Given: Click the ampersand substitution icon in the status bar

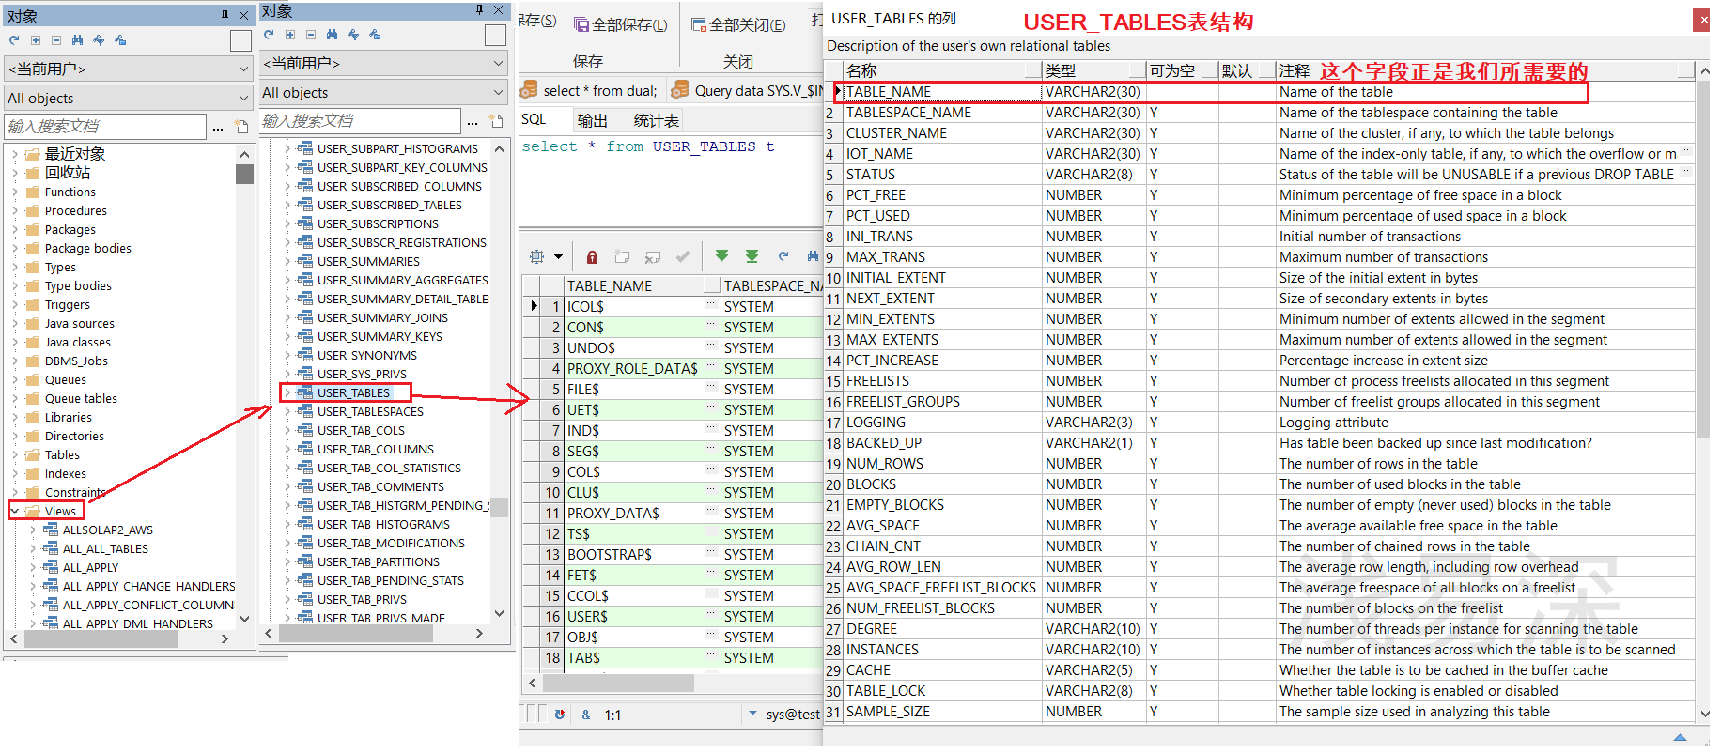Looking at the screenshot, I should [585, 715].
